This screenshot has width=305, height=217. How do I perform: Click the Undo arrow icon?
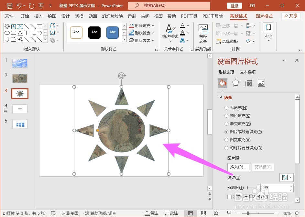click(19, 6)
